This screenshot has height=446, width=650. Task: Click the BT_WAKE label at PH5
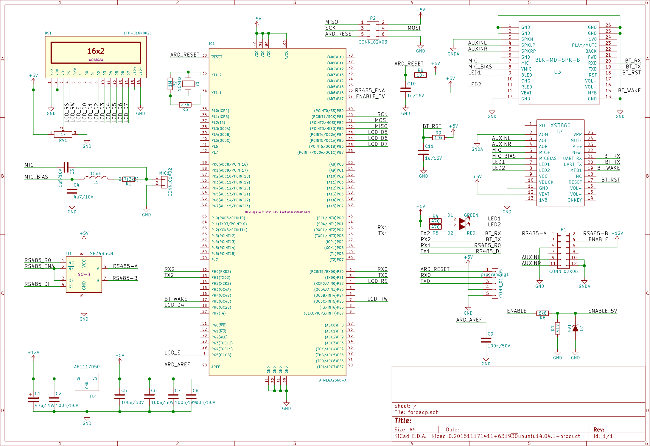[176, 299]
